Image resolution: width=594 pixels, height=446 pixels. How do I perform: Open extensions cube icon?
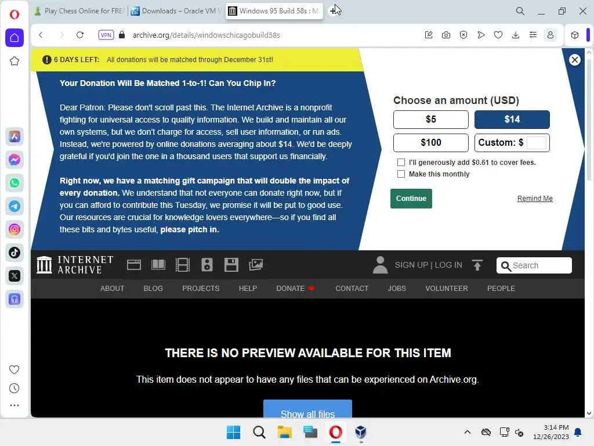point(575,35)
